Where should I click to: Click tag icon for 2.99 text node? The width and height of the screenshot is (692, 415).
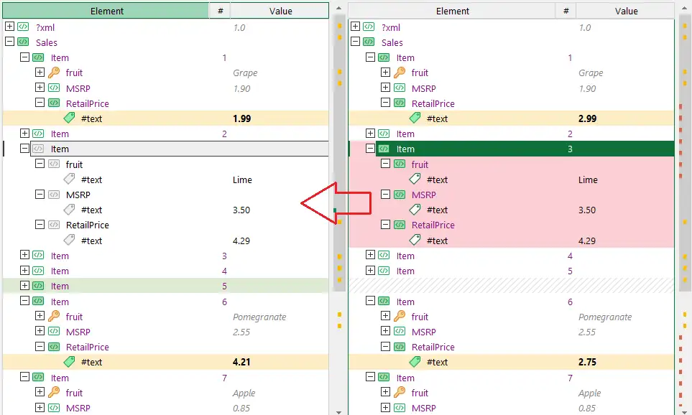tap(415, 118)
